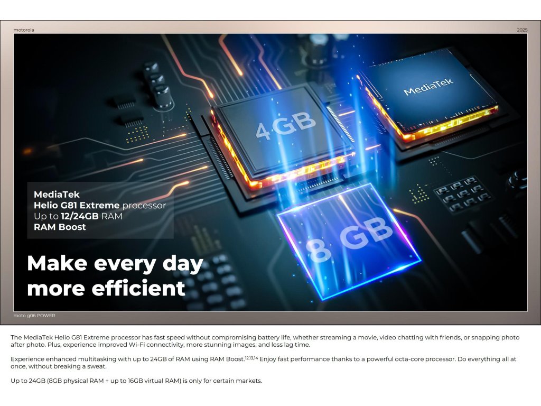Click the 'more efficient' headline line

106,289
